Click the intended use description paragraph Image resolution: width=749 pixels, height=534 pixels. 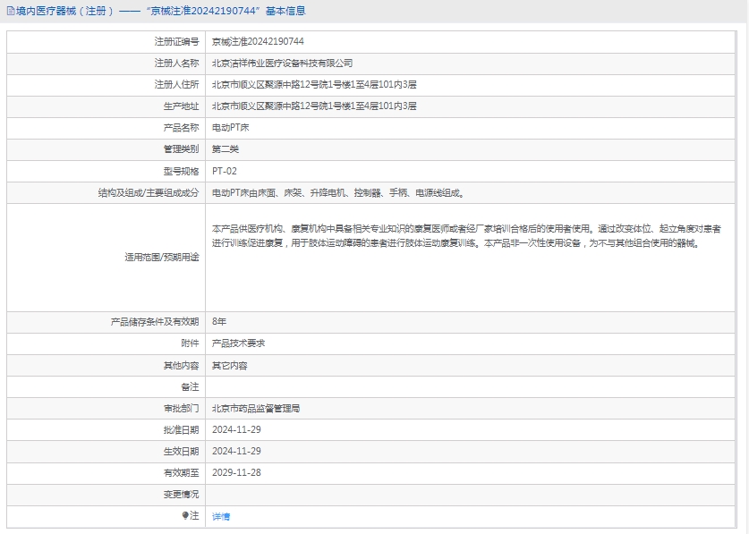pos(465,235)
